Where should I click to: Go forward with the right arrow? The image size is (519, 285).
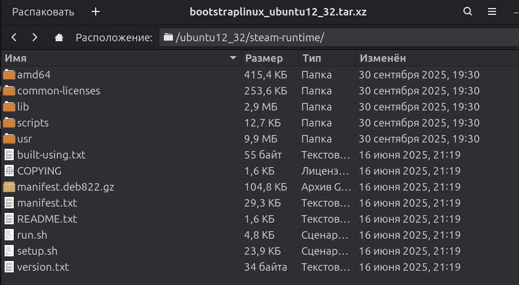click(x=35, y=38)
